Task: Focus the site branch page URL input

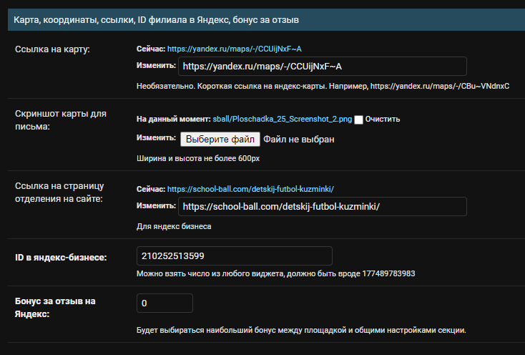Action: tap(322, 207)
